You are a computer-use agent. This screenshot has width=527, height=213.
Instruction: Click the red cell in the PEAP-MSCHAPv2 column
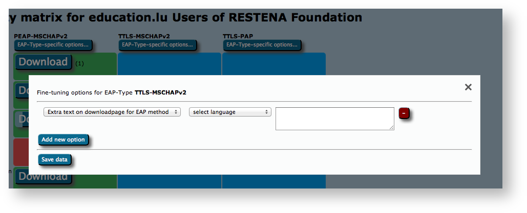20,152
